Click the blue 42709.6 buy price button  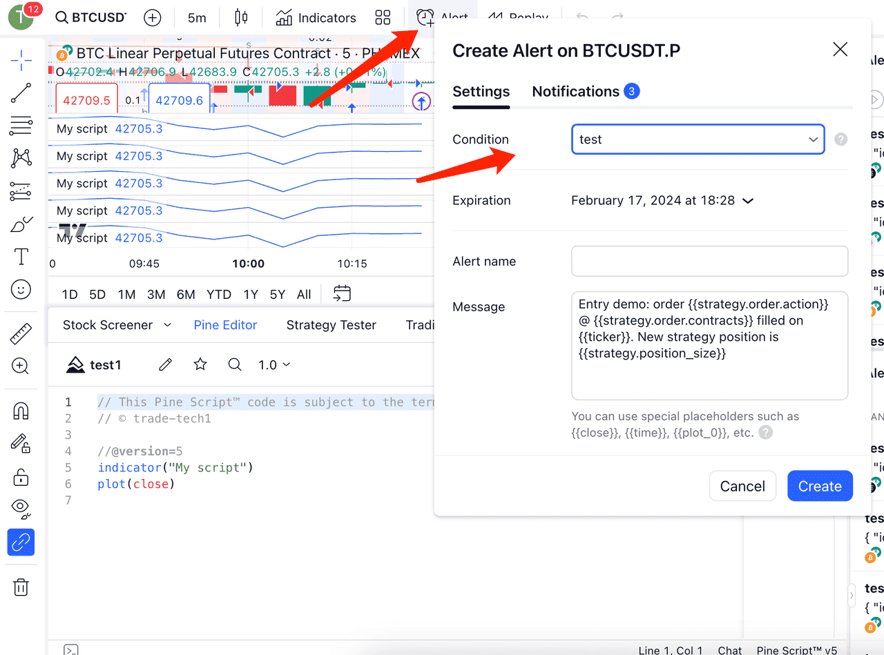(x=179, y=100)
